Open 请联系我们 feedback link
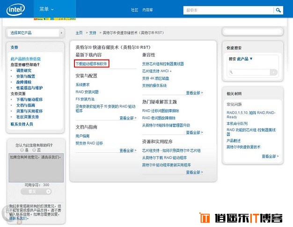The image size is (293, 227). pos(18,219)
